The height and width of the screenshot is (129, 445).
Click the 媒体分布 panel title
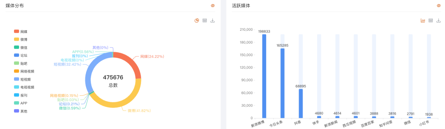(x=15, y=6)
